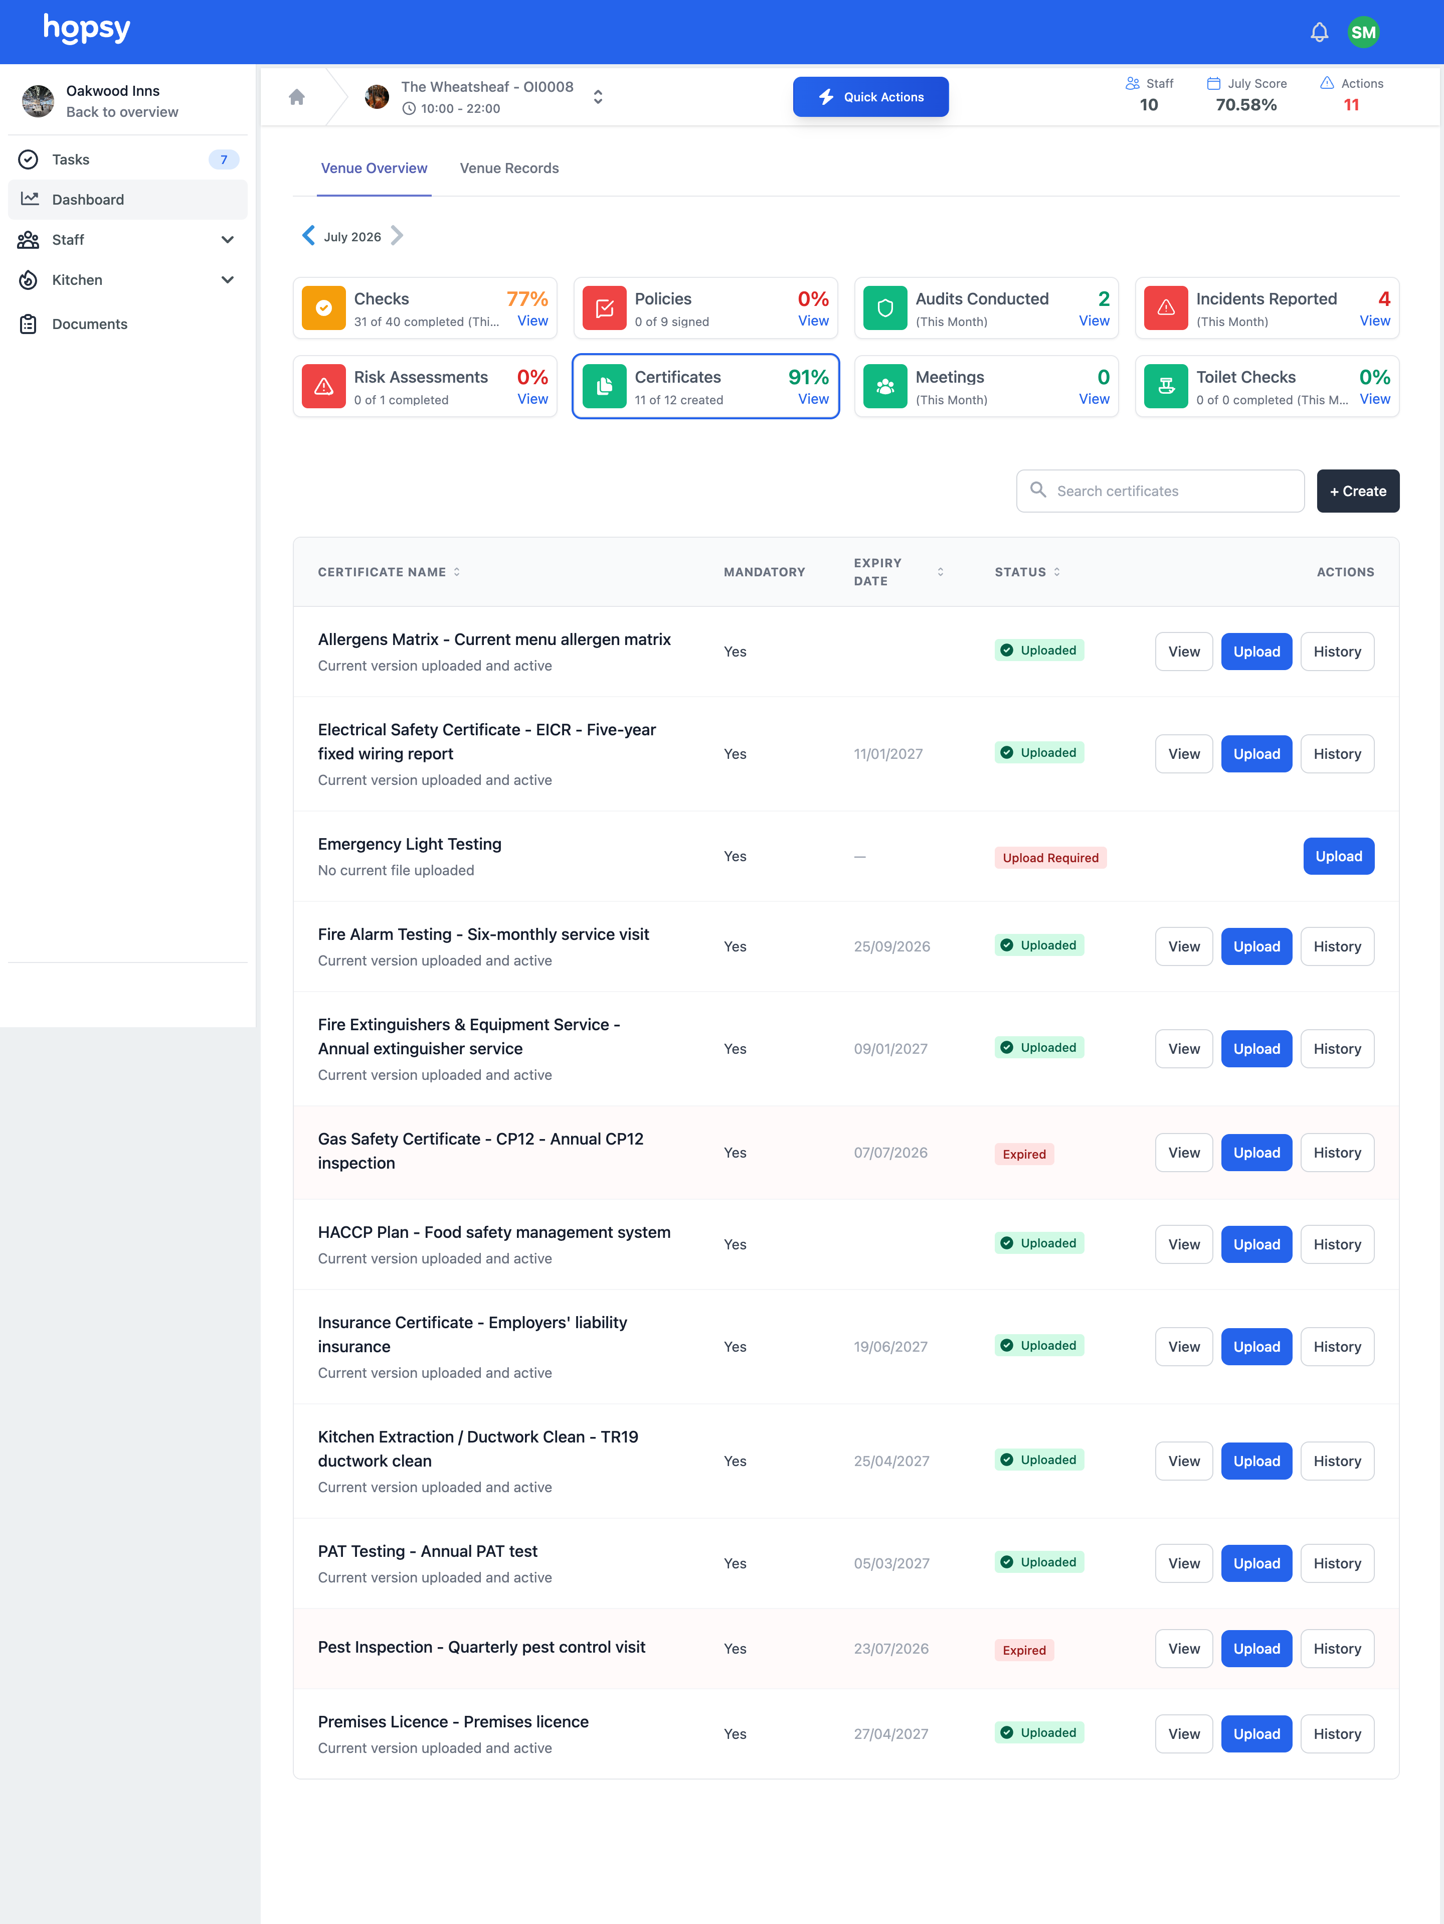Screen dimensions: 1444x1924
Task: Upload new Fire Alarm Testing certificate
Action: (1256, 946)
